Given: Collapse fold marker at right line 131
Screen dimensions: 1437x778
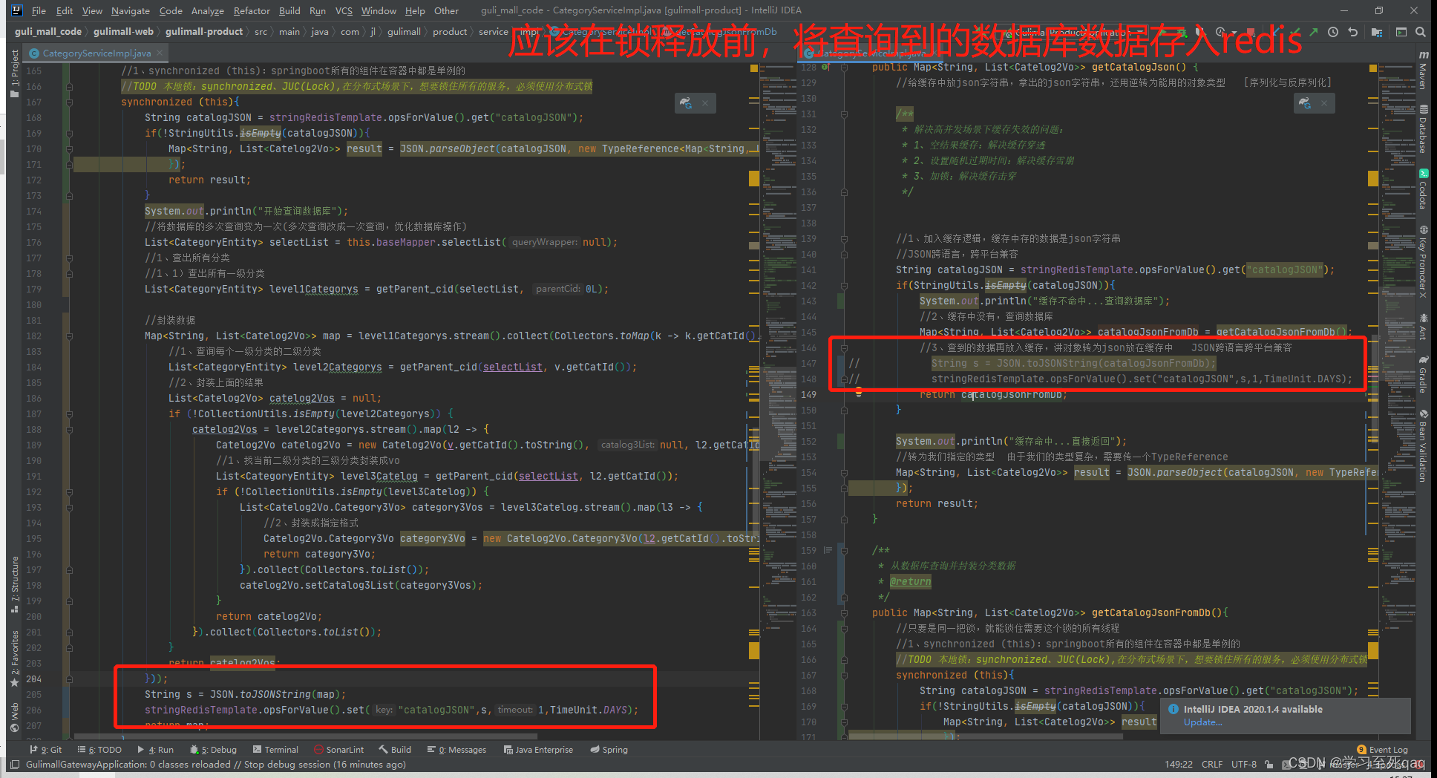Looking at the screenshot, I should [844, 114].
